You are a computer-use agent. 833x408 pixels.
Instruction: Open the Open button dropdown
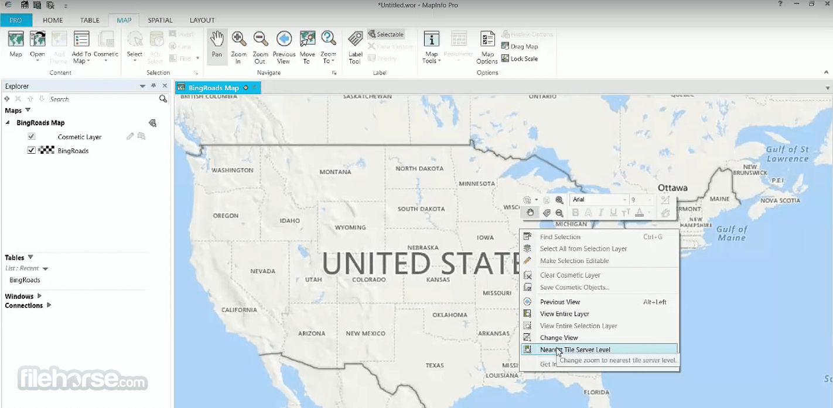[x=37, y=61]
